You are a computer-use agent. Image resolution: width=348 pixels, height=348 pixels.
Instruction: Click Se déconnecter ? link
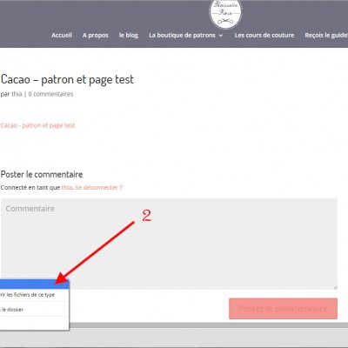[98, 187]
